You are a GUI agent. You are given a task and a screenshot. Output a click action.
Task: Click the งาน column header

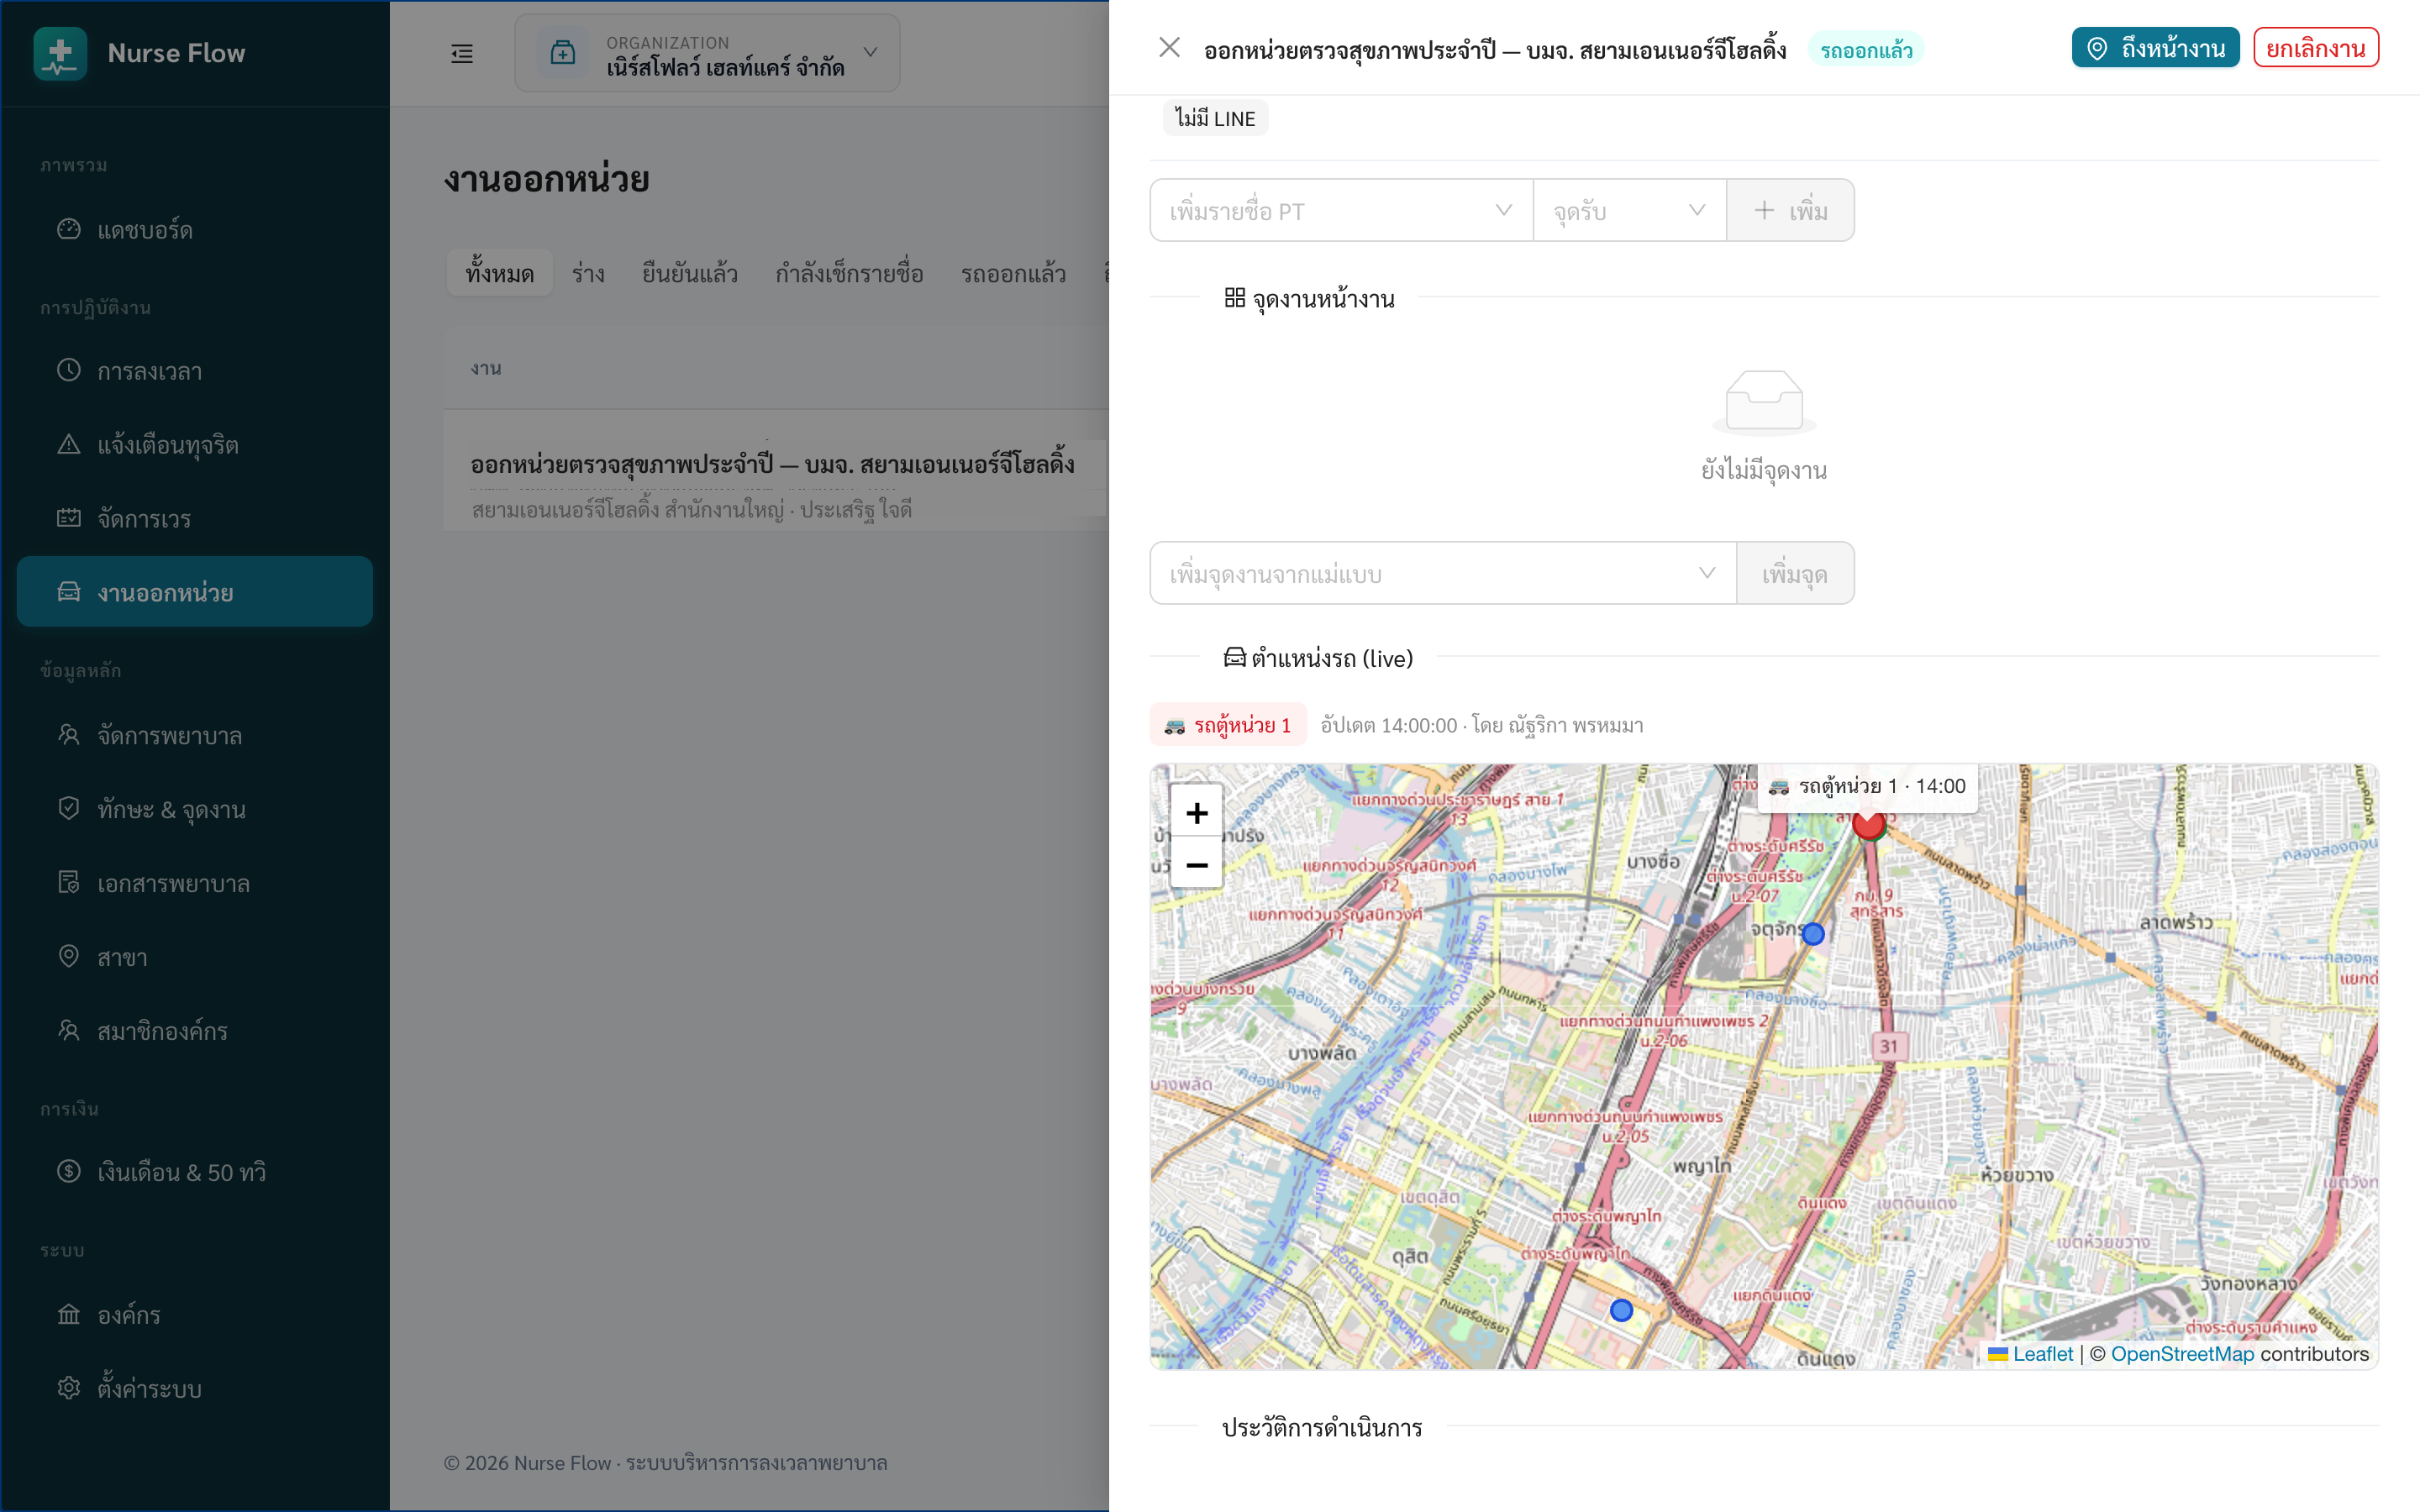point(486,368)
